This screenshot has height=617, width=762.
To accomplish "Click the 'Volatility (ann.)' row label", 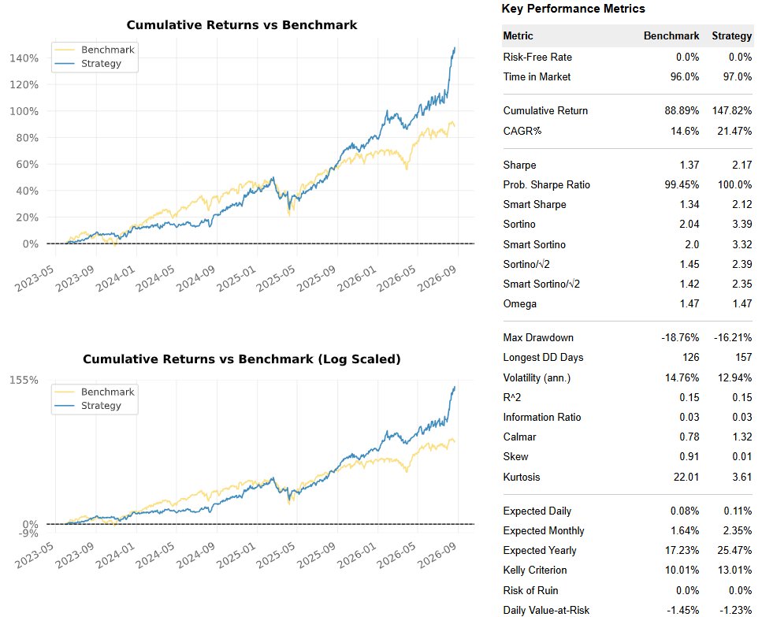I will click(537, 378).
